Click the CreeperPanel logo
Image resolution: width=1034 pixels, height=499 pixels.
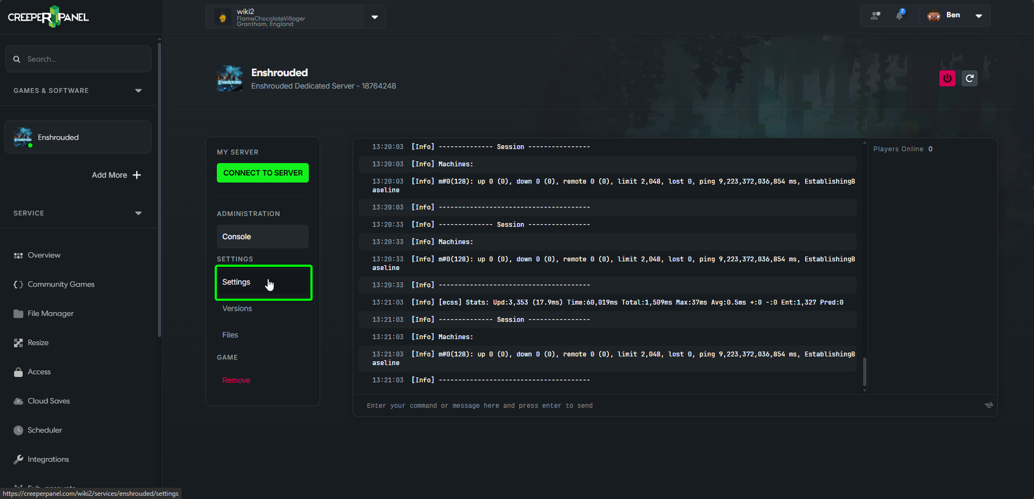(48, 17)
